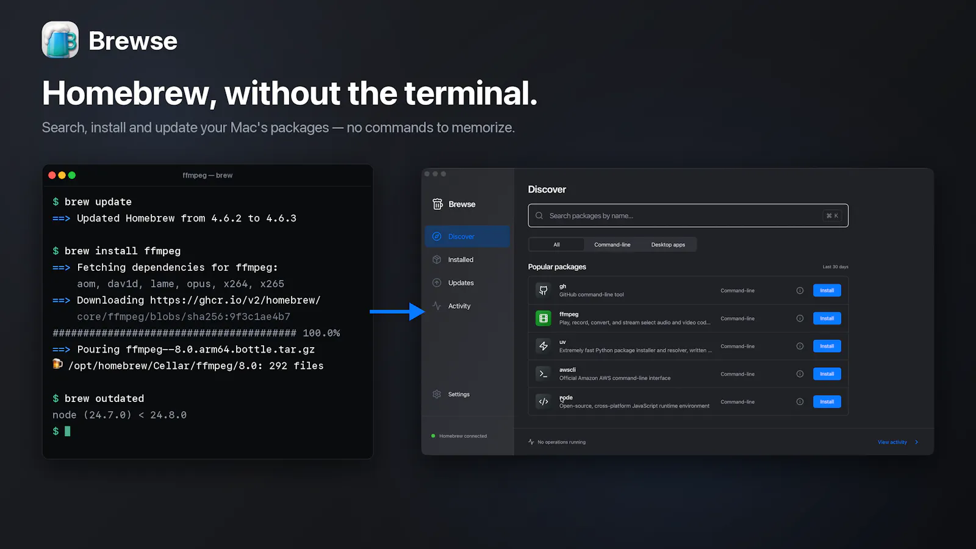
Task: Click the Extremely fast Python package installer description
Action: click(x=636, y=350)
